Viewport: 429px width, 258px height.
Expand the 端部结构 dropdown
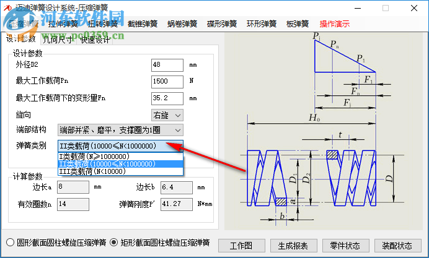pos(120,130)
